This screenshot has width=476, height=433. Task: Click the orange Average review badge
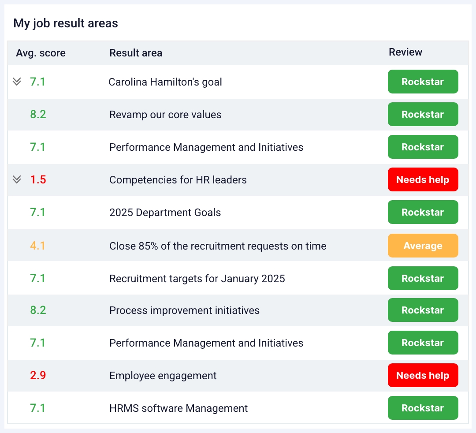pyautogui.click(x=423, y=246)
